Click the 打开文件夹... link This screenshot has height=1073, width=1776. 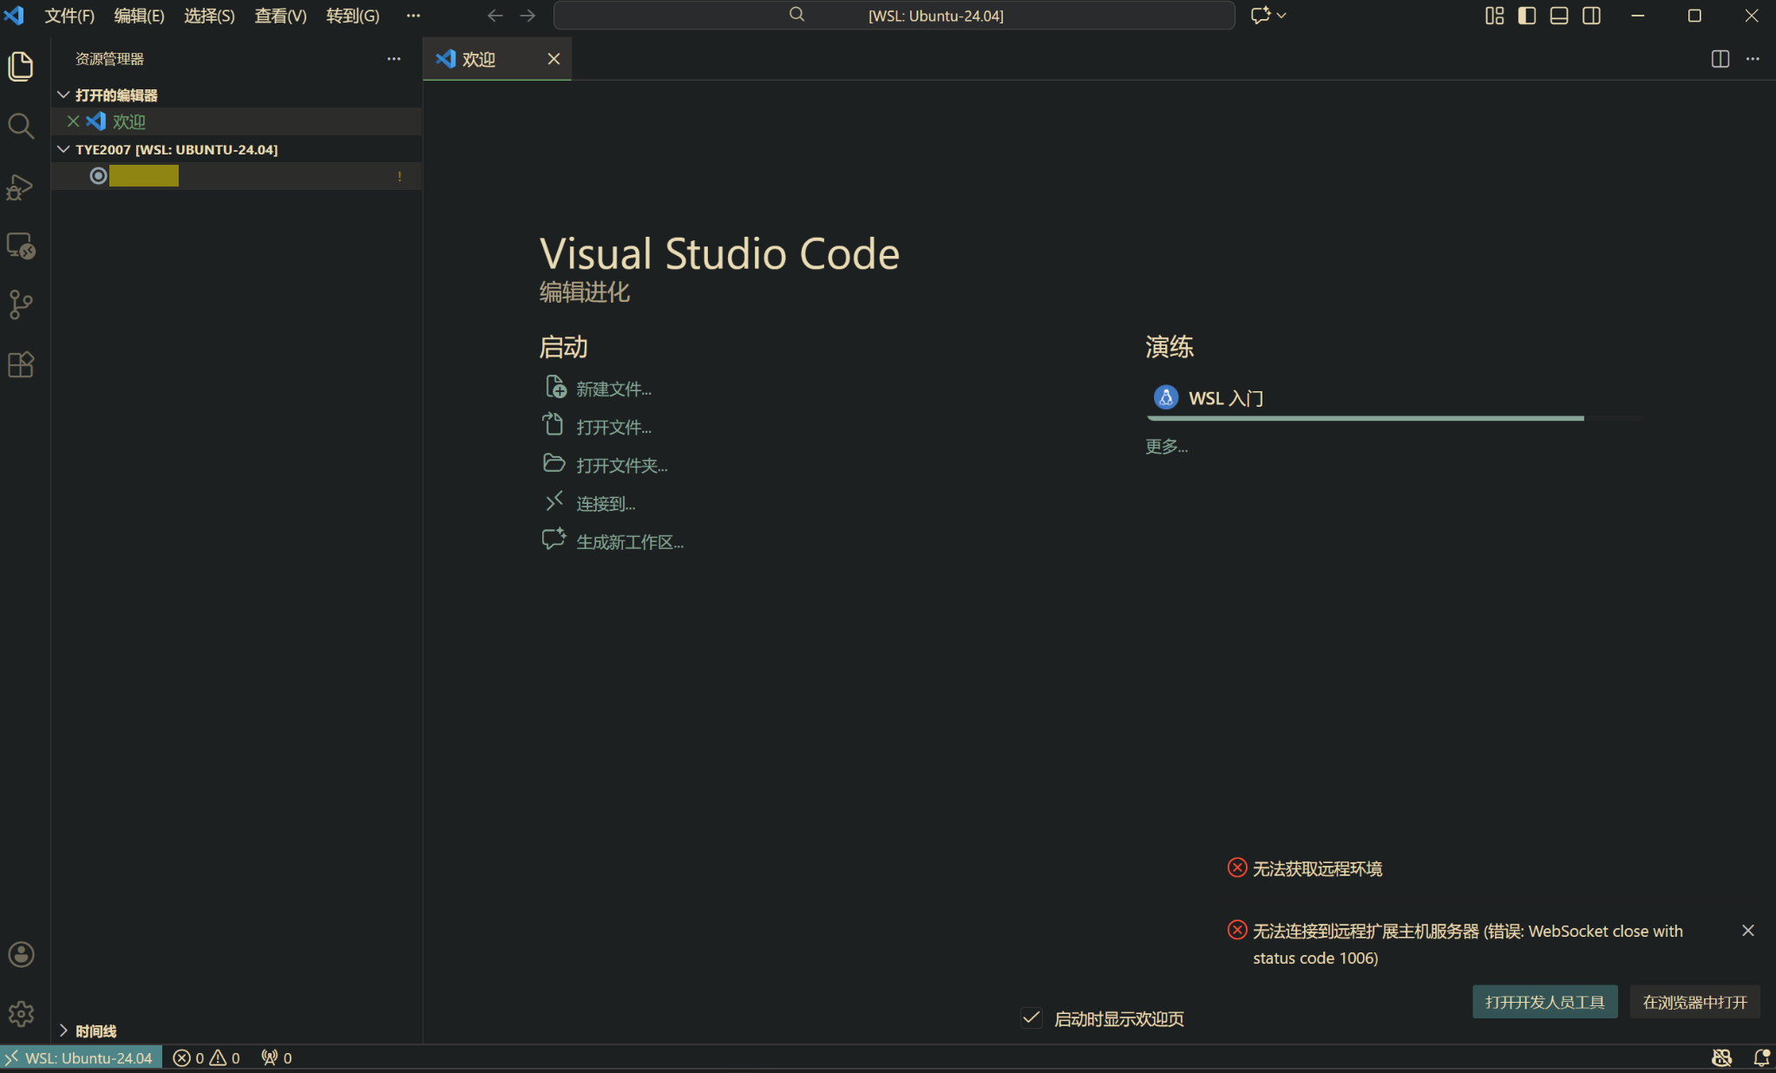[622, 465]
